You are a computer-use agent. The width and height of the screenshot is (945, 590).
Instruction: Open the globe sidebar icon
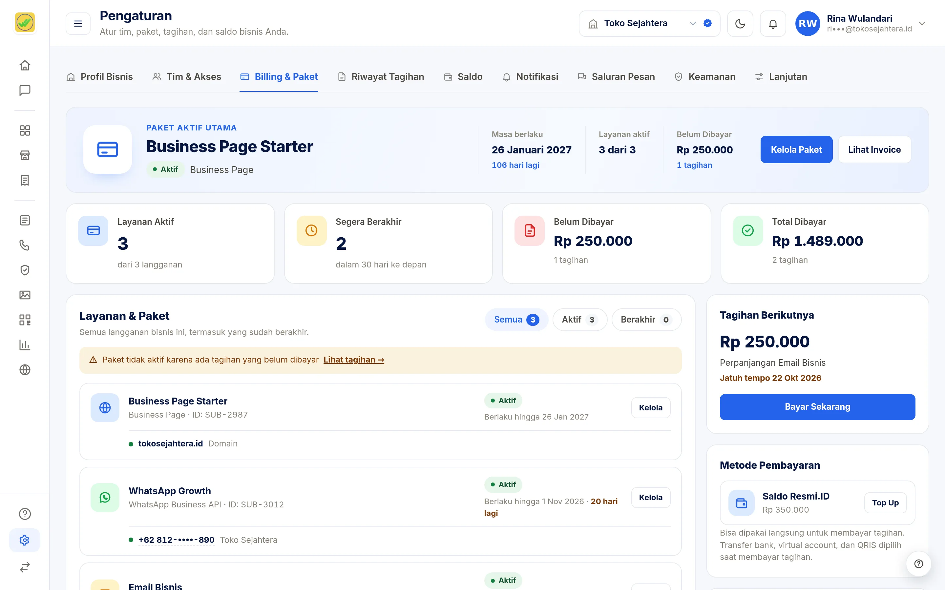click(x=25, y=369)
